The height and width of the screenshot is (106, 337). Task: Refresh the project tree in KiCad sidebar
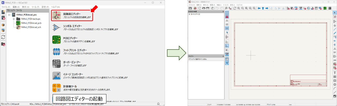(3, 37)
